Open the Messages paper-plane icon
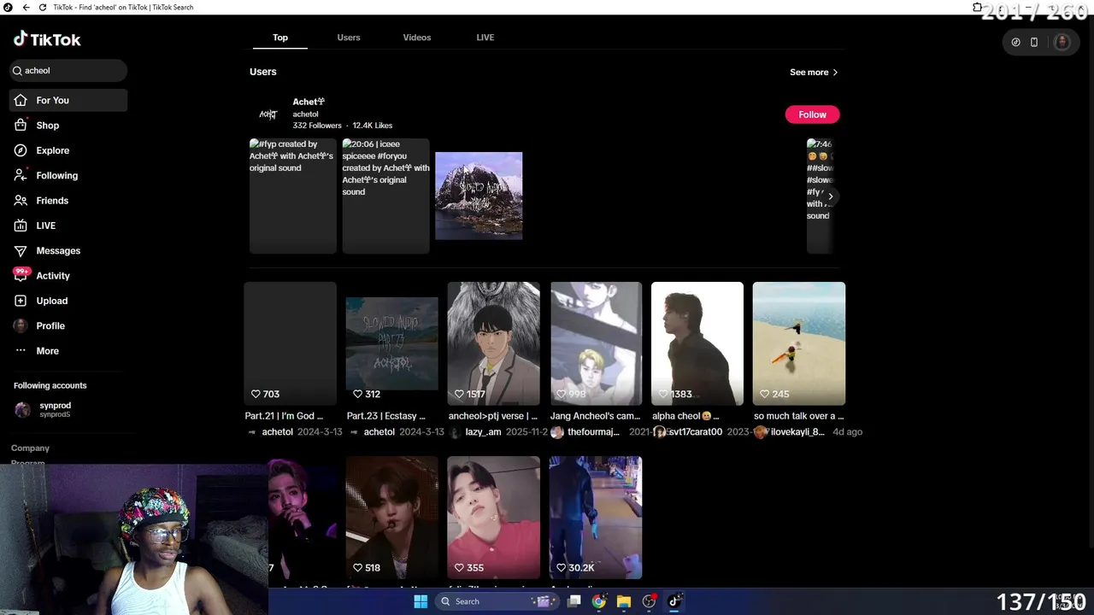Image resolution: width=1094 pixels, height=615 pixels. (x=21, y=250)
